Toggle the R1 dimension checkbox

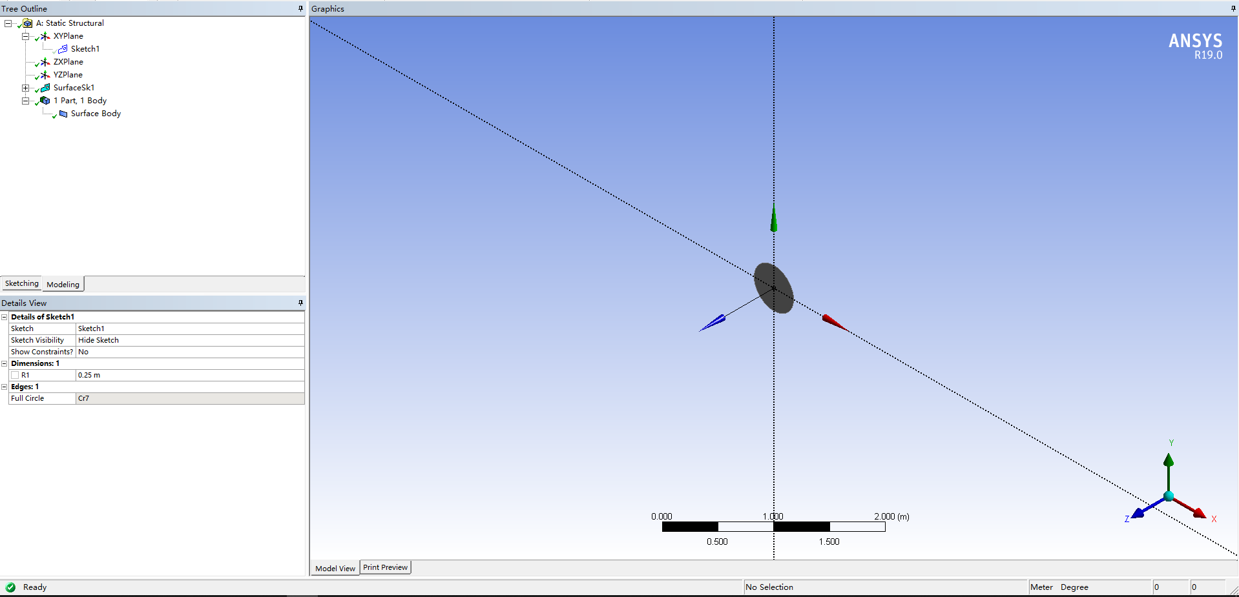coord(16,375)
